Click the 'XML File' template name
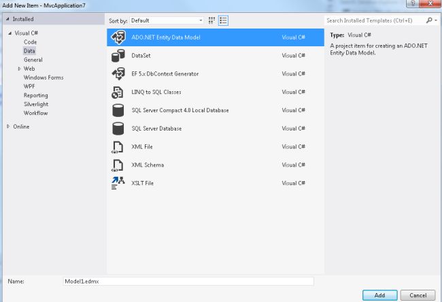Image resolution: width=442 pixels, height=302 pixels. pos(142,147)
